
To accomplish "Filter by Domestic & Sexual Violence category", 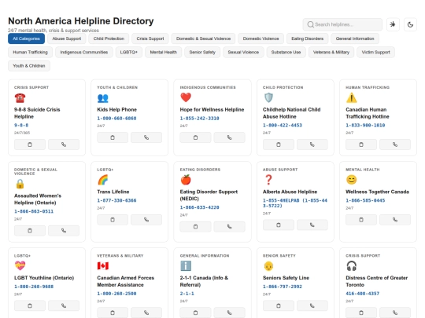I will point(203,38).
